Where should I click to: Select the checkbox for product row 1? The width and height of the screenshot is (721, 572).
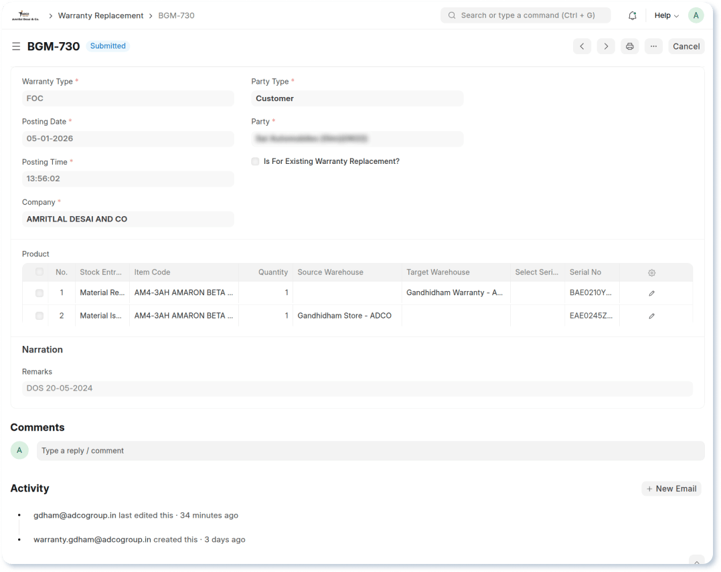(x=39, y=292)
